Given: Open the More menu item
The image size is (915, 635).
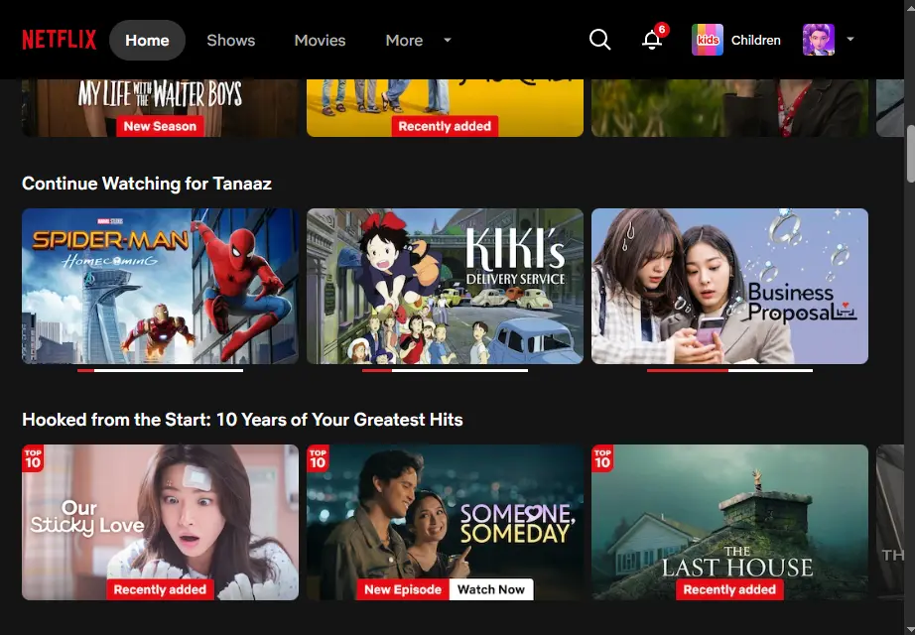Looking at the screenshot, I should coord(404,41).
